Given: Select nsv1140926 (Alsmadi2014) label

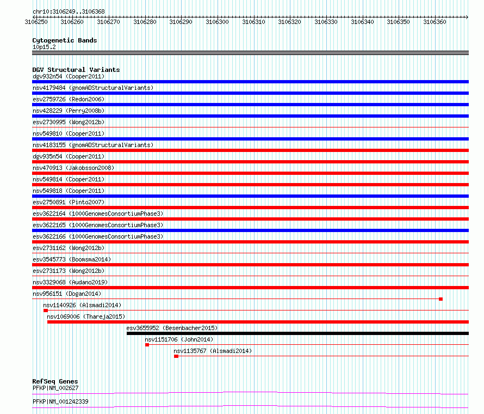Looking at the screenshot, I should 82,305.
